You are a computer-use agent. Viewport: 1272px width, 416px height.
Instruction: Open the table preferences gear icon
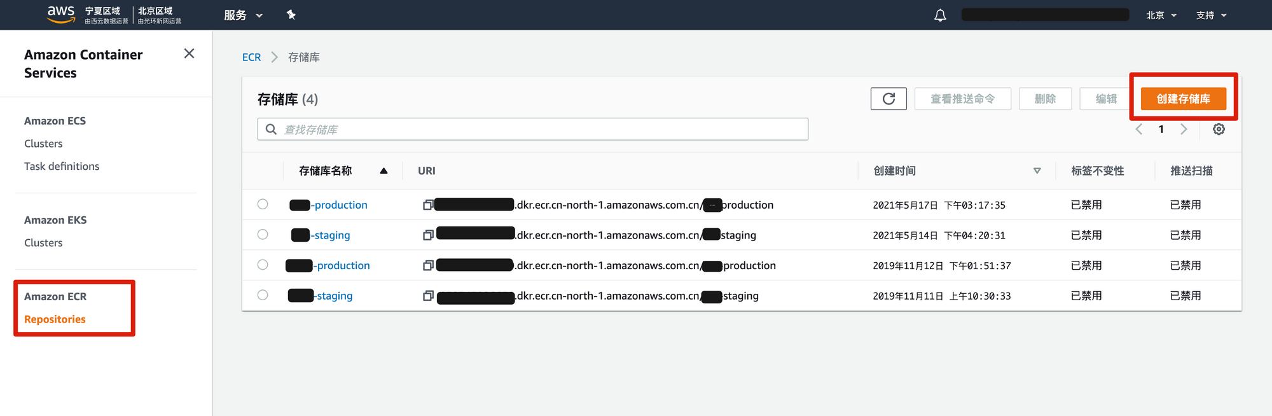pos(1218,129)
